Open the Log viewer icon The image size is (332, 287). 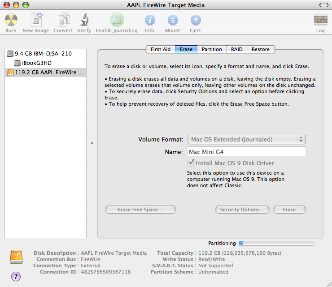(321, 20)
